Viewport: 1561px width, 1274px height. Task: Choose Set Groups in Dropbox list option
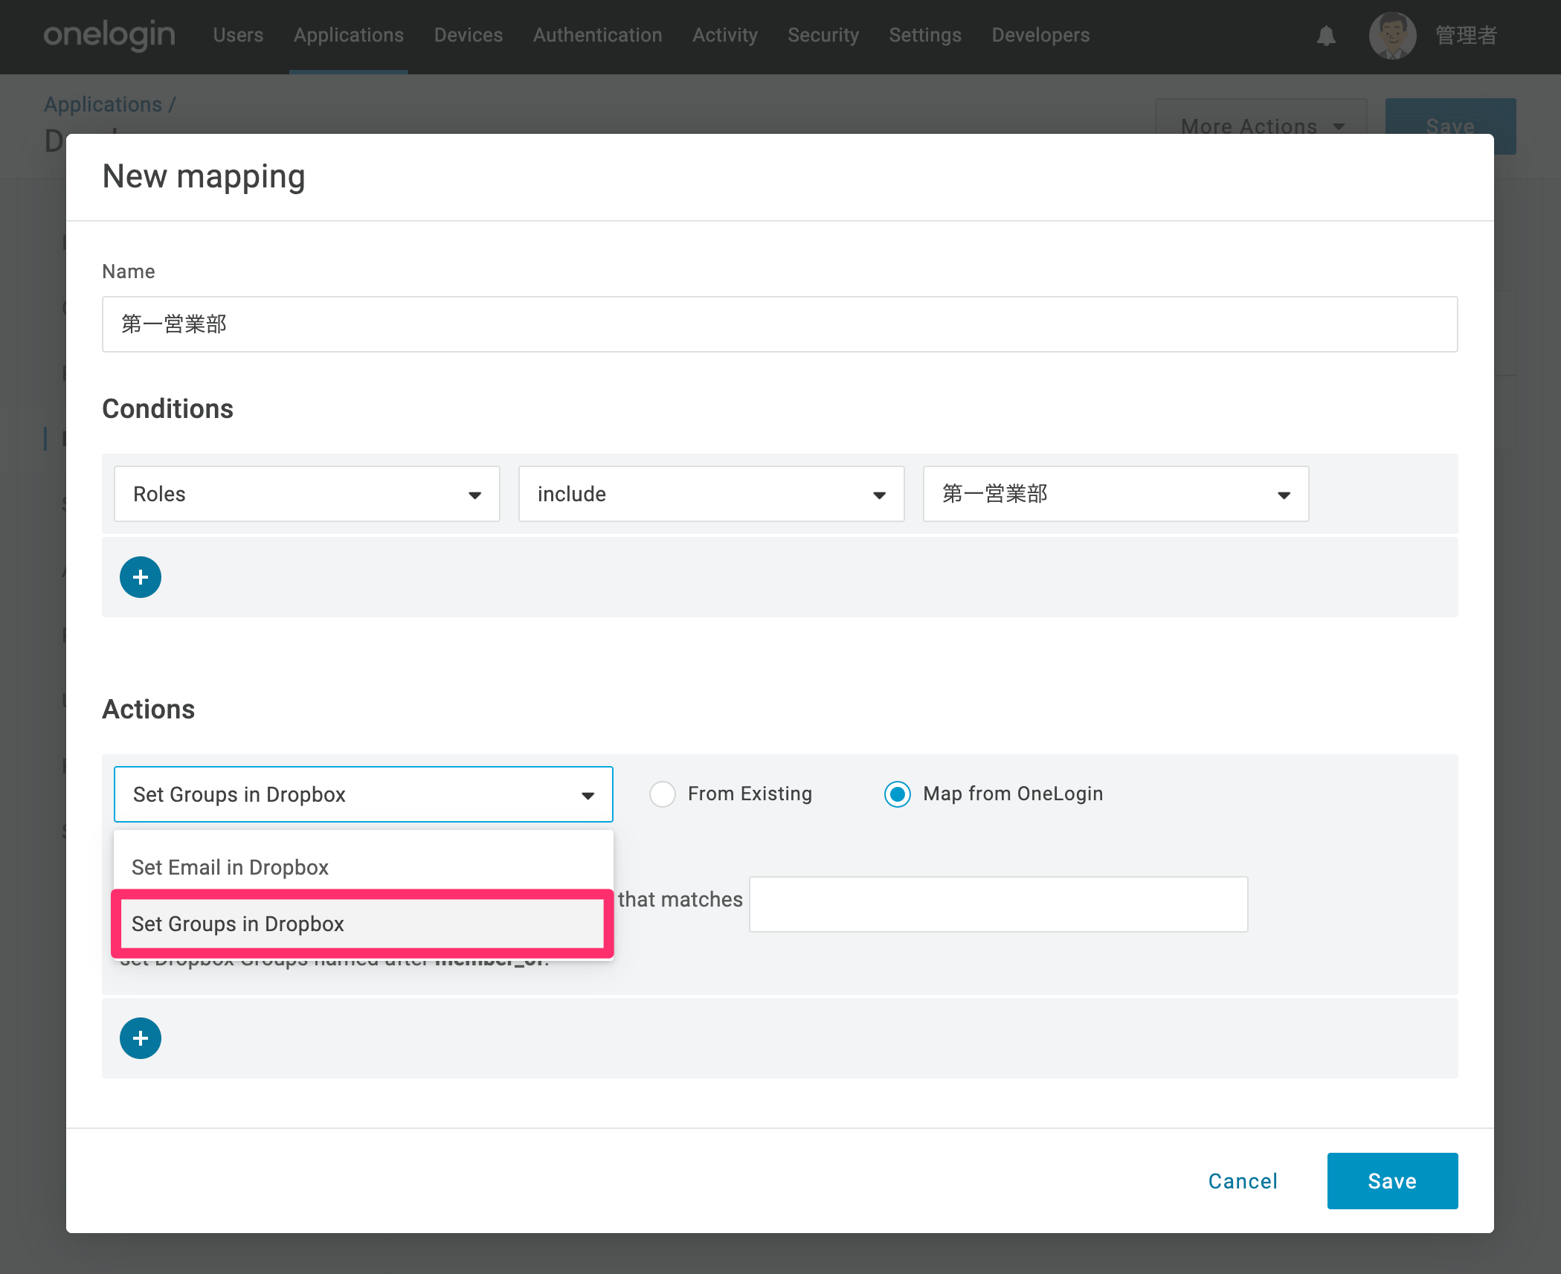(362, 924)
